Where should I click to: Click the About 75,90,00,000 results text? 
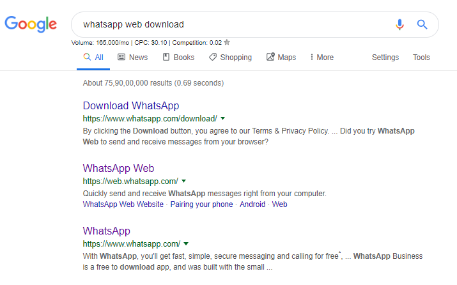[153, 83]
